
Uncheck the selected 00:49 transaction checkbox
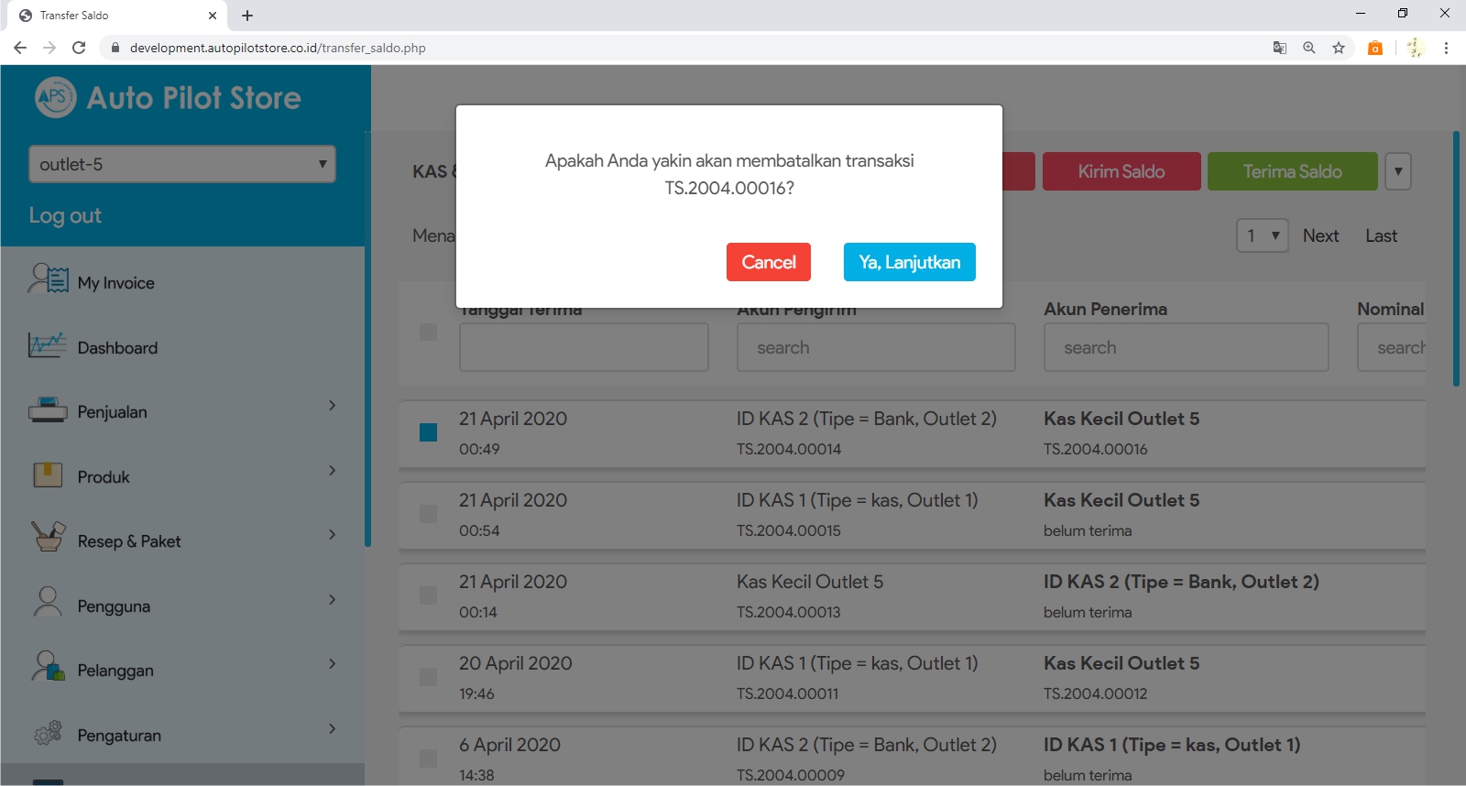coord(428,432)
